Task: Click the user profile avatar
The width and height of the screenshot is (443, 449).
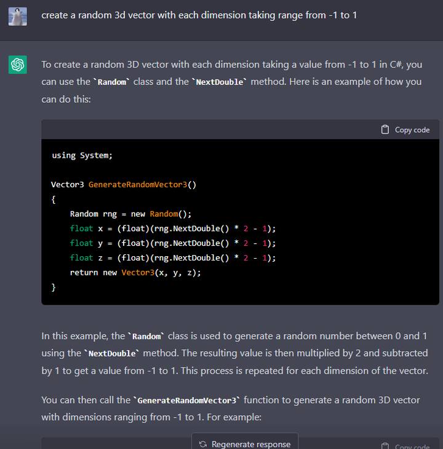Action: [x=18, y=15]
